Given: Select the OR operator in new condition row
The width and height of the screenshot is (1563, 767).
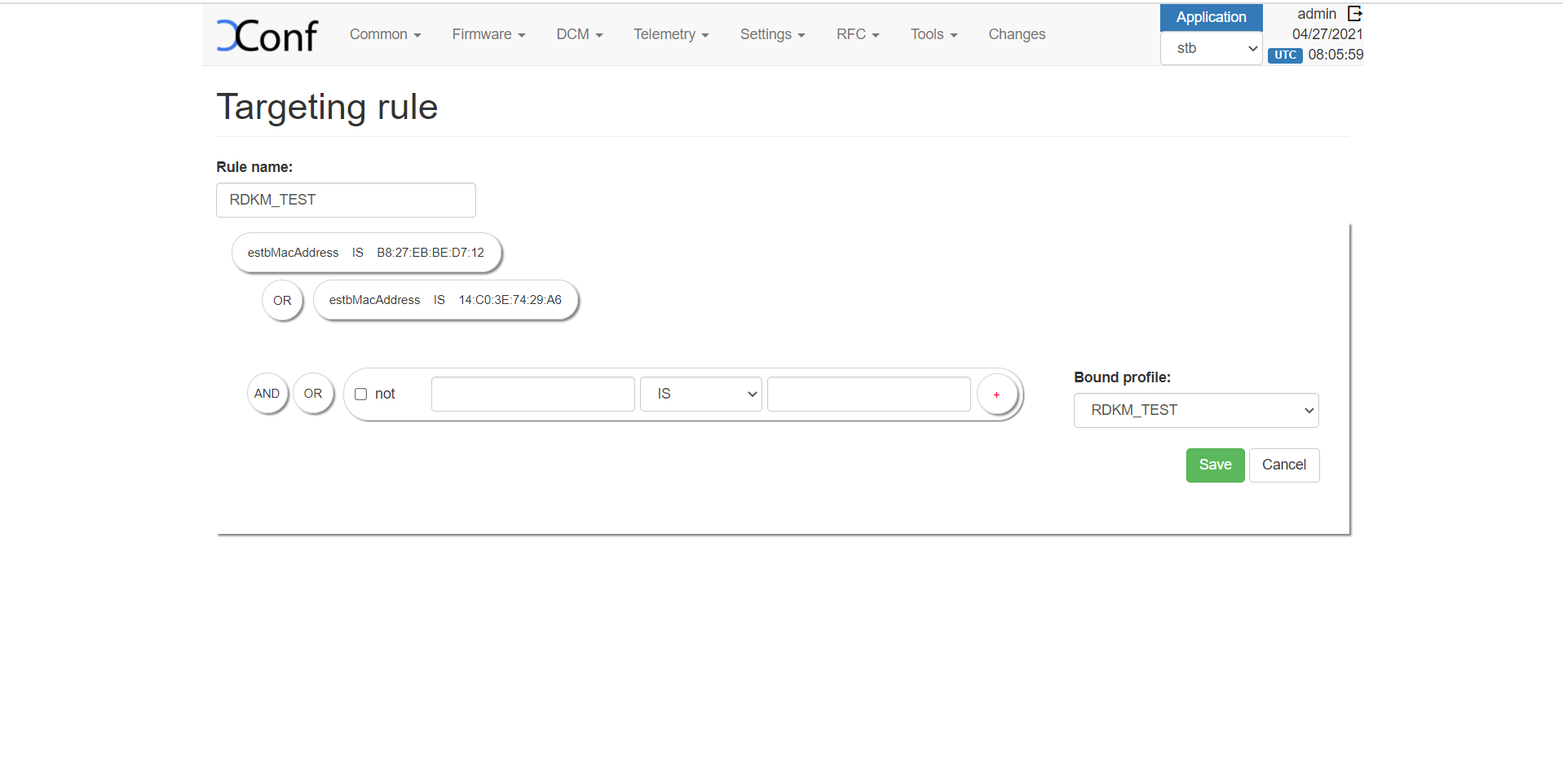Looking at the screenshot, I should (x=313, y=394).
